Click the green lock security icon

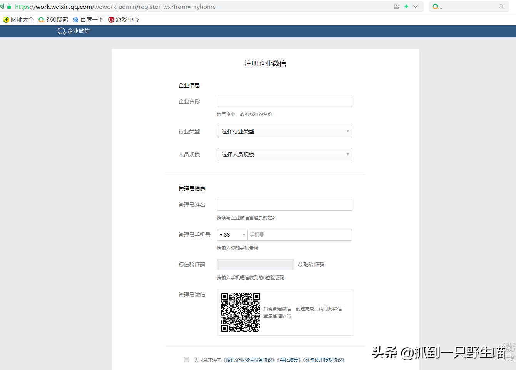coord(9,7)
